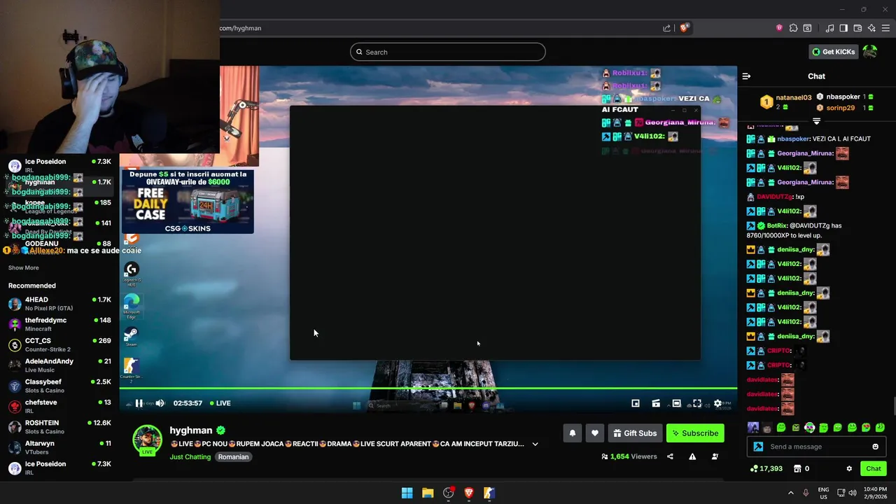Open chefsteve IRL channel

pos(59,407)
